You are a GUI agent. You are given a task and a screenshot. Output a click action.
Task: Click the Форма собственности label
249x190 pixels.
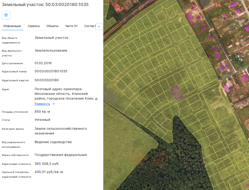pos(15,155)
